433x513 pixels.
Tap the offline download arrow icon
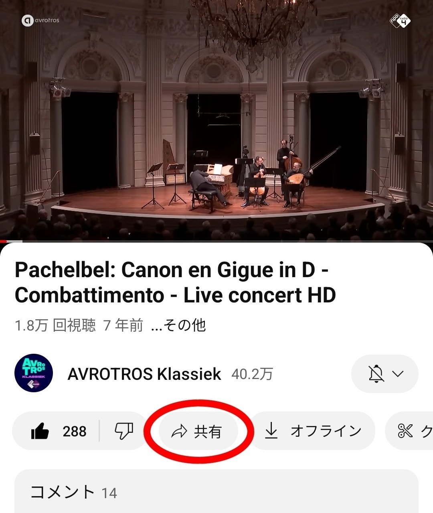pos(271,431)
